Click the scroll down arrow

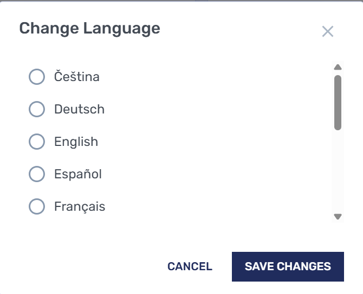coord(338,216)
